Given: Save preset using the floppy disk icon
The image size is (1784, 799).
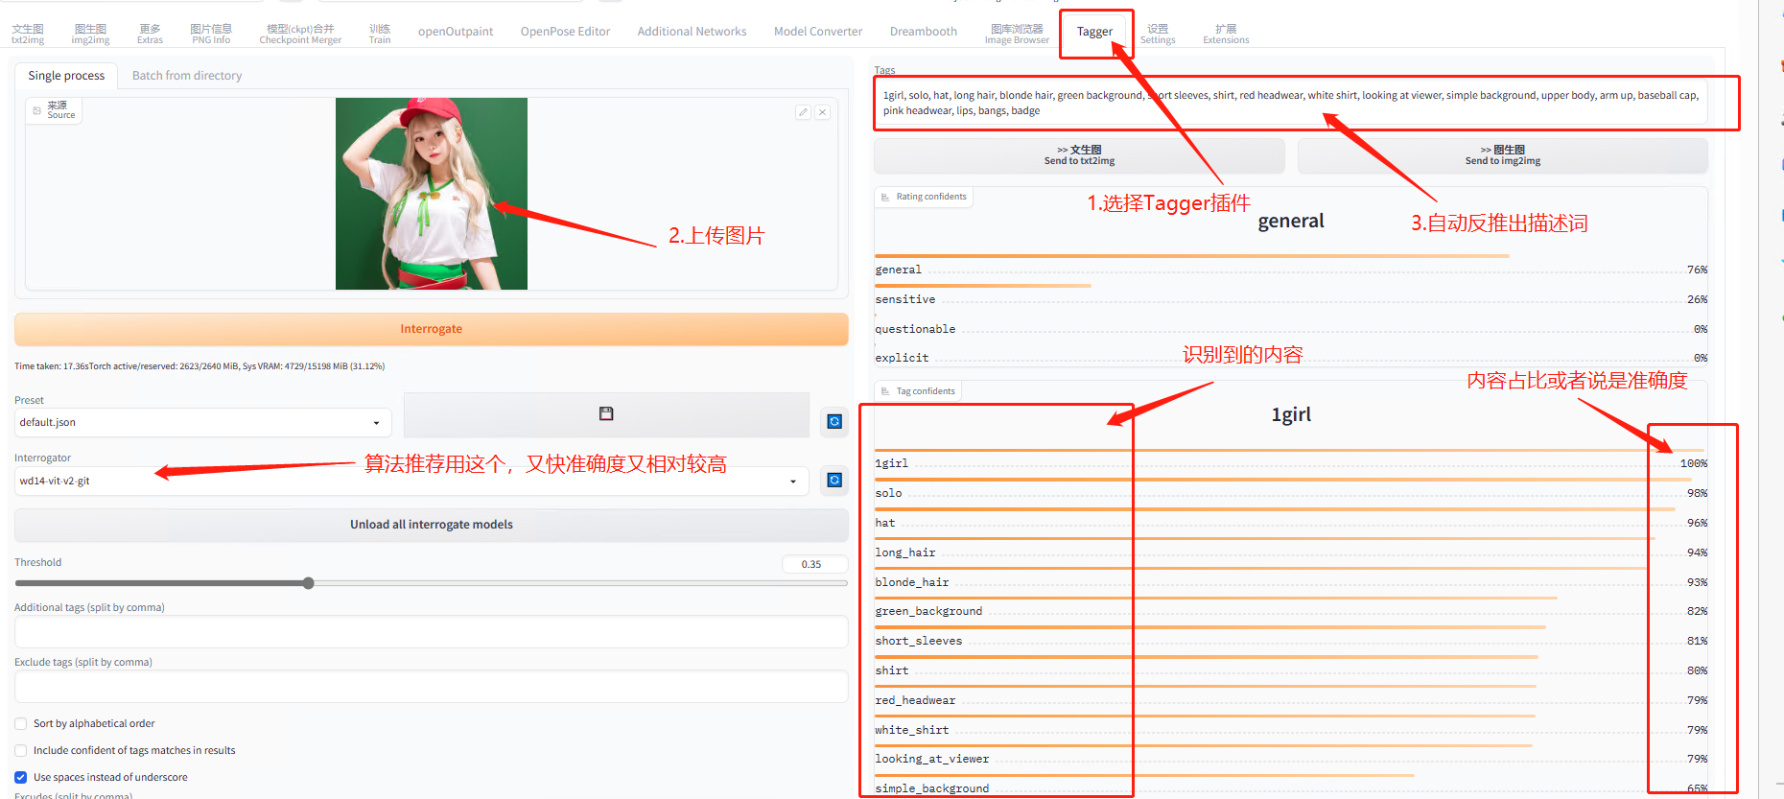Looking at the screenshot, I should pyautogui.click(x=606, y=414).
